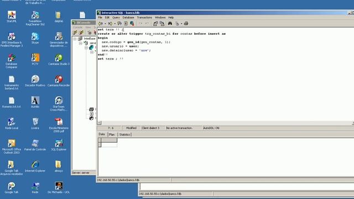The height and width of the screenshot is (199, 354).
Task: Open the Next Query dropdown arrow
Action: tap(114, 24)
